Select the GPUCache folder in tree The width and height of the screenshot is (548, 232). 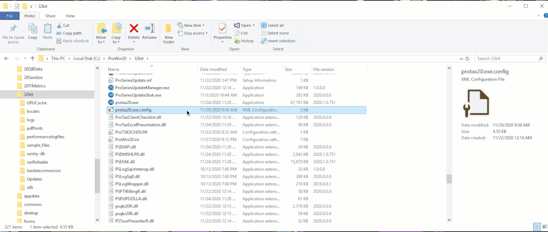coord(36,103)
